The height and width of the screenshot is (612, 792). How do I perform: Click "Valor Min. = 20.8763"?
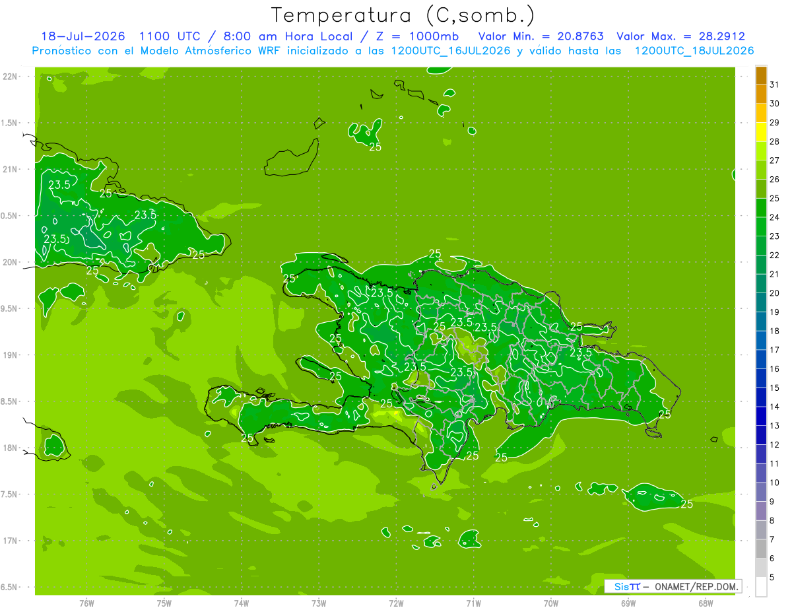(541, 36)
